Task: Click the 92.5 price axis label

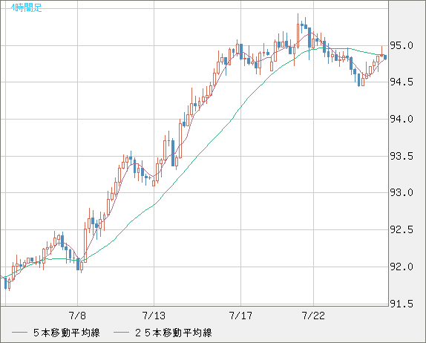Action: 402,230
